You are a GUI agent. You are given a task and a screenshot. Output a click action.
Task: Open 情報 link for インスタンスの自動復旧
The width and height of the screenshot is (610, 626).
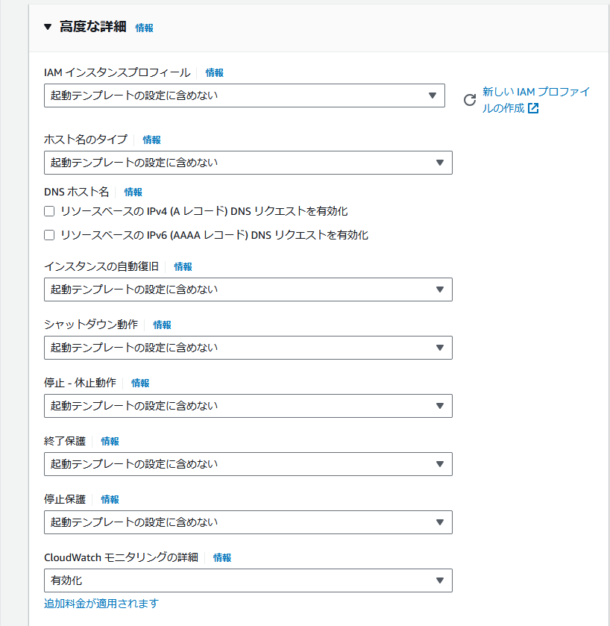(183, 266)
